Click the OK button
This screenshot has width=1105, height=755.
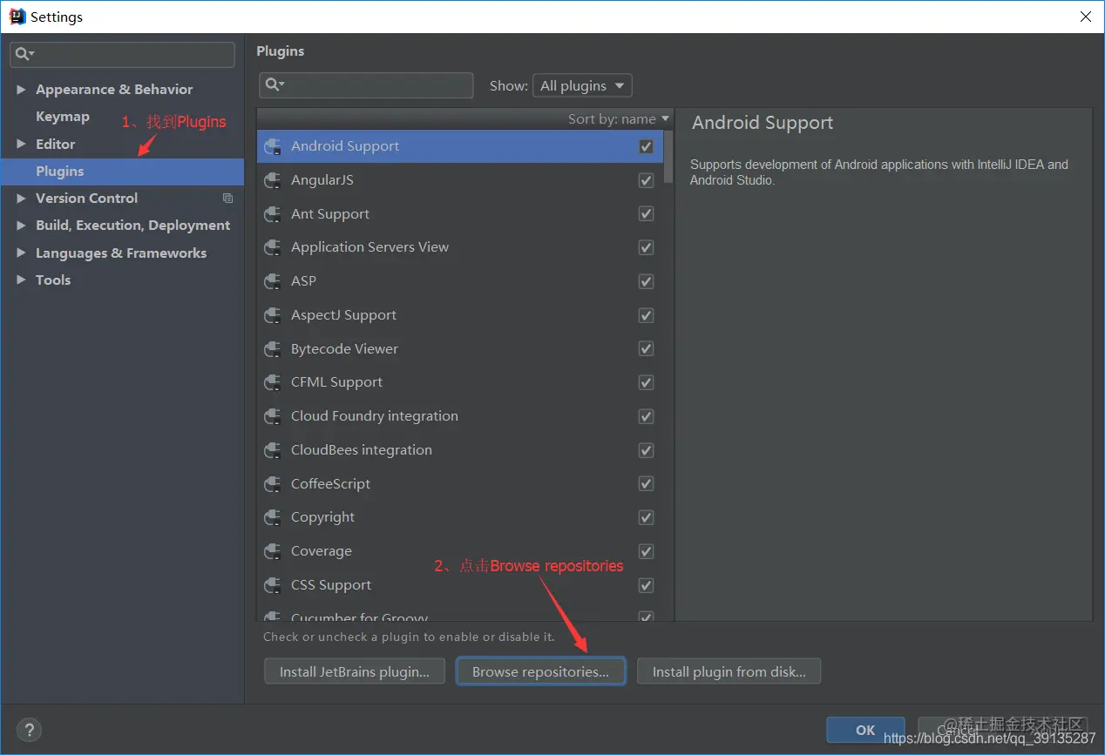865,730
